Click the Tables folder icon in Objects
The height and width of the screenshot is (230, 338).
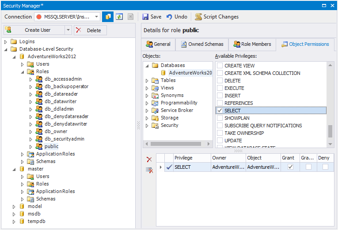[x=155, y=80]
